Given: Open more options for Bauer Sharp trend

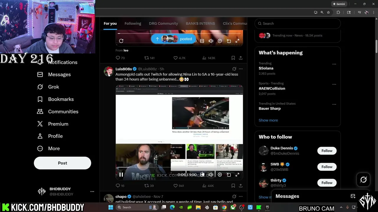Looking at the screenshot, I should [334, 104].
